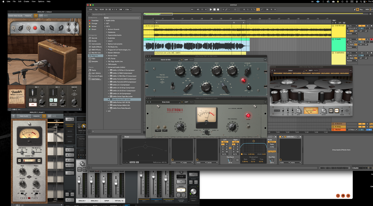
Task: Open Clips category in browser
Action: (x=93, y=58)
